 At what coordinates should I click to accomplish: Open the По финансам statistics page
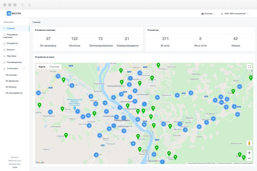tap(12, 81)
